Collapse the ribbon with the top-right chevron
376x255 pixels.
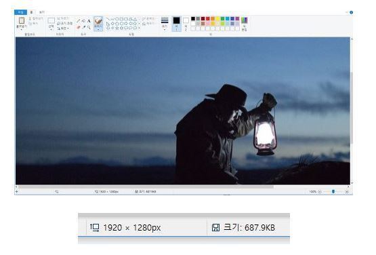346,12
